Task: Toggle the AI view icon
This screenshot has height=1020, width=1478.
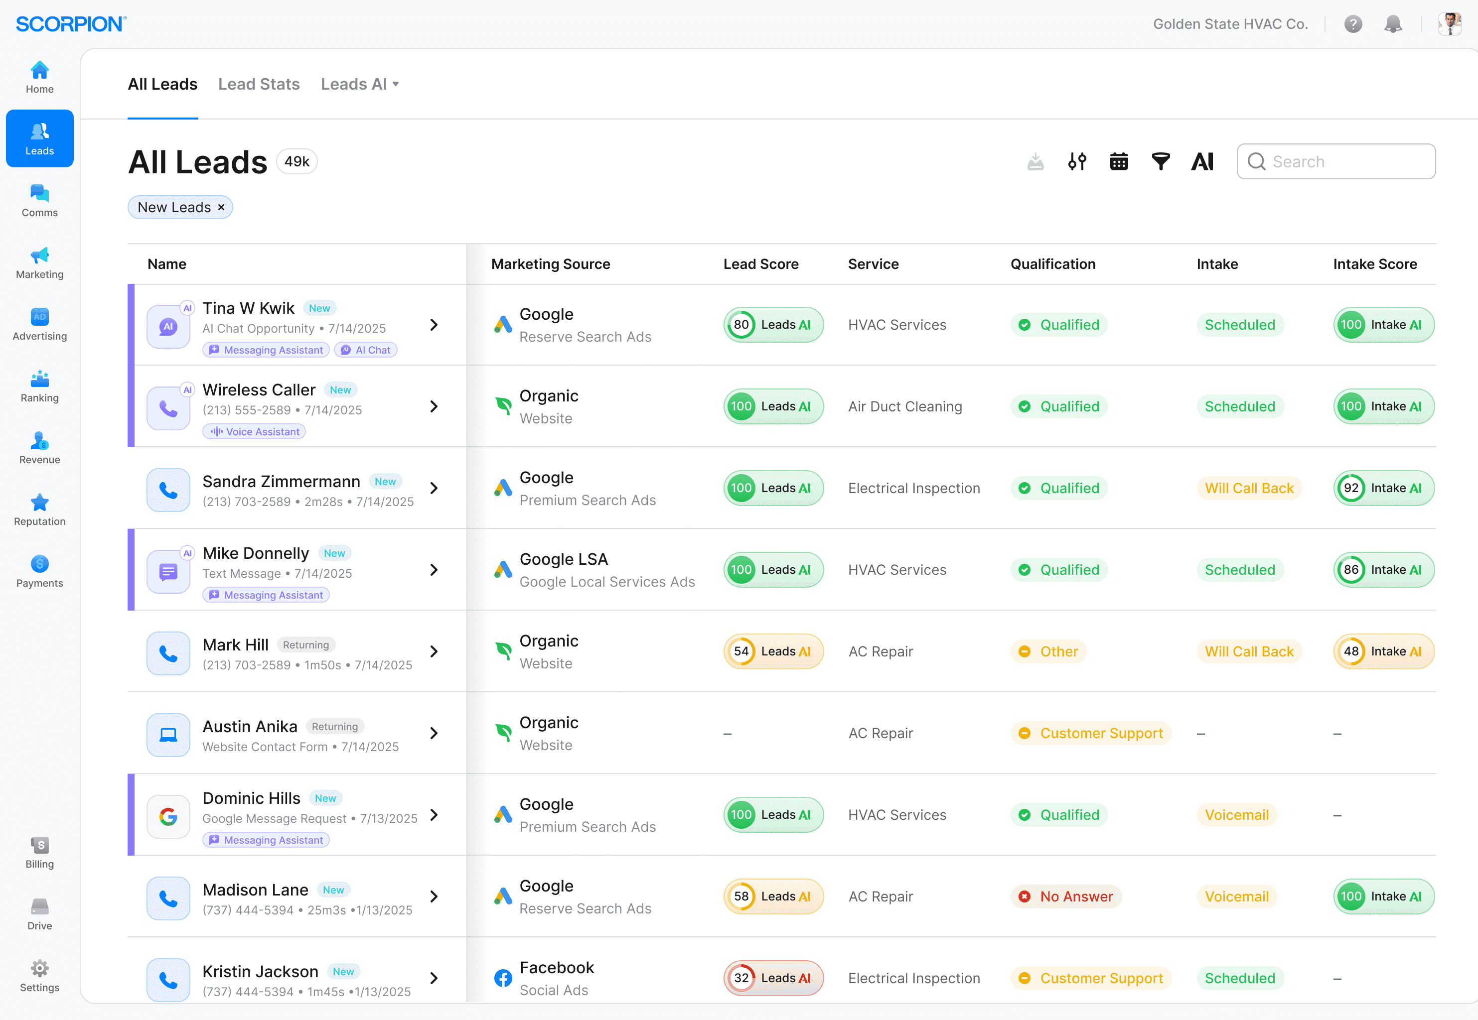Action: 1202,162
